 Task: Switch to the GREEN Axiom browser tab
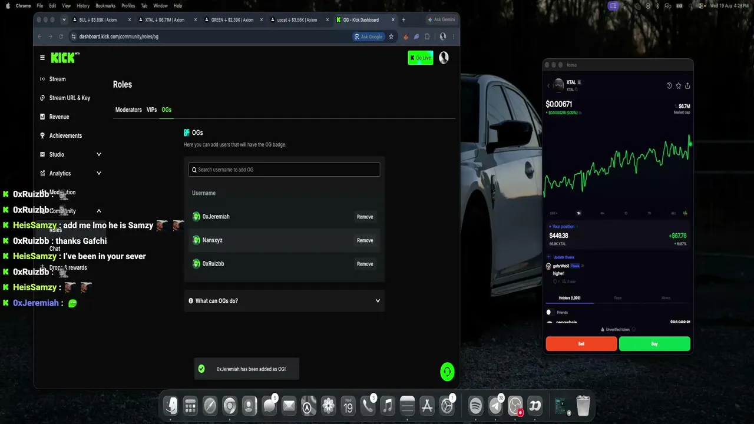233,19
